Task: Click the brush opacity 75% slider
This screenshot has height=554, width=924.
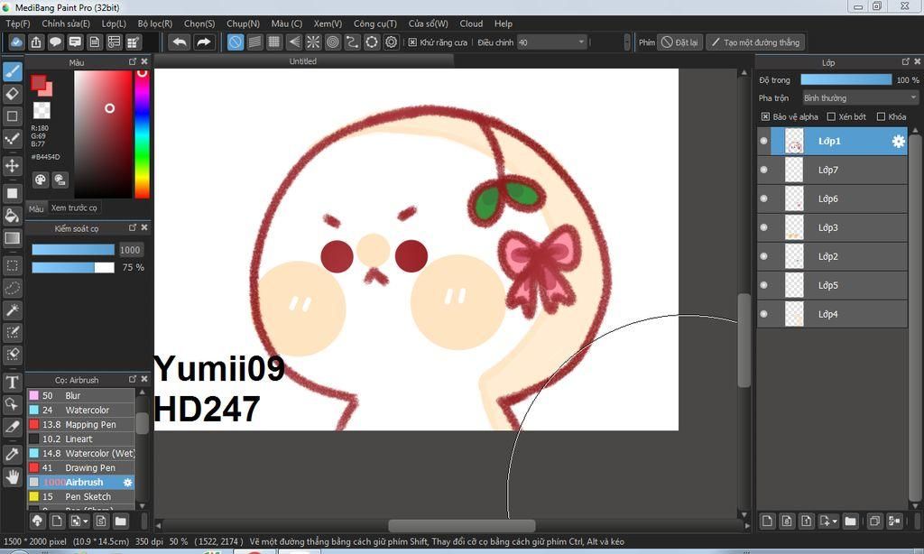Action: click(73, 268)
